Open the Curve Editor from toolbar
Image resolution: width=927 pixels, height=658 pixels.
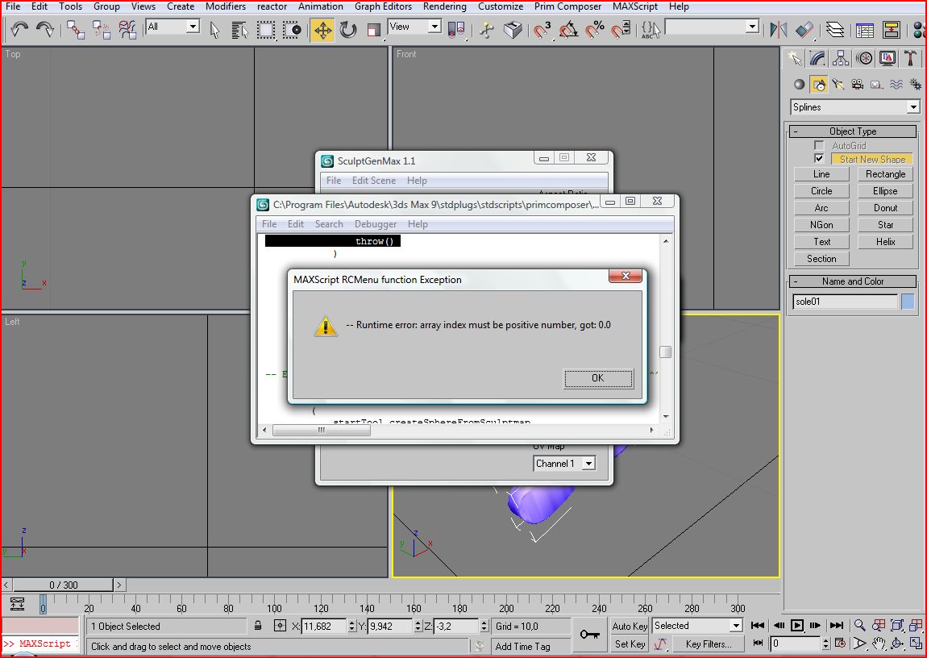tap(865, 29)
